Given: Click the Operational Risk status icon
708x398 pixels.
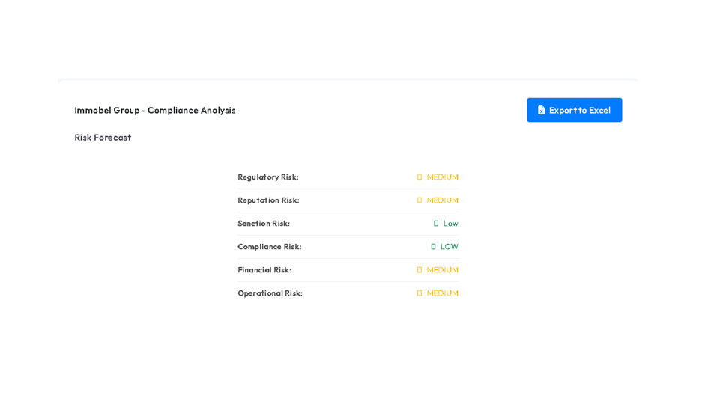Looking at the screenshot, I should point(420,293).
